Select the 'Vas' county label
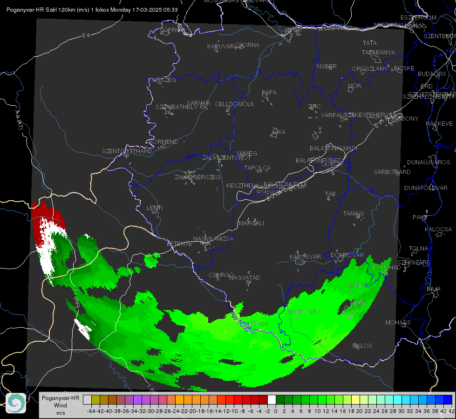The height and width of the screenshot is (419, 456). (x=190, y=157)
